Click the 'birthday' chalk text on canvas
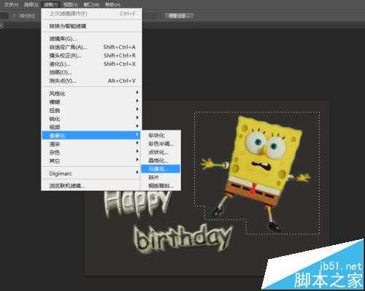Viewport: 365px width, 291px height. point(183,239)
